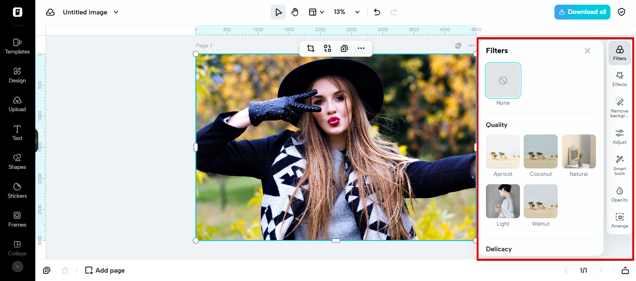
Task: Switch to the Templates section
Action: point(17,45)
